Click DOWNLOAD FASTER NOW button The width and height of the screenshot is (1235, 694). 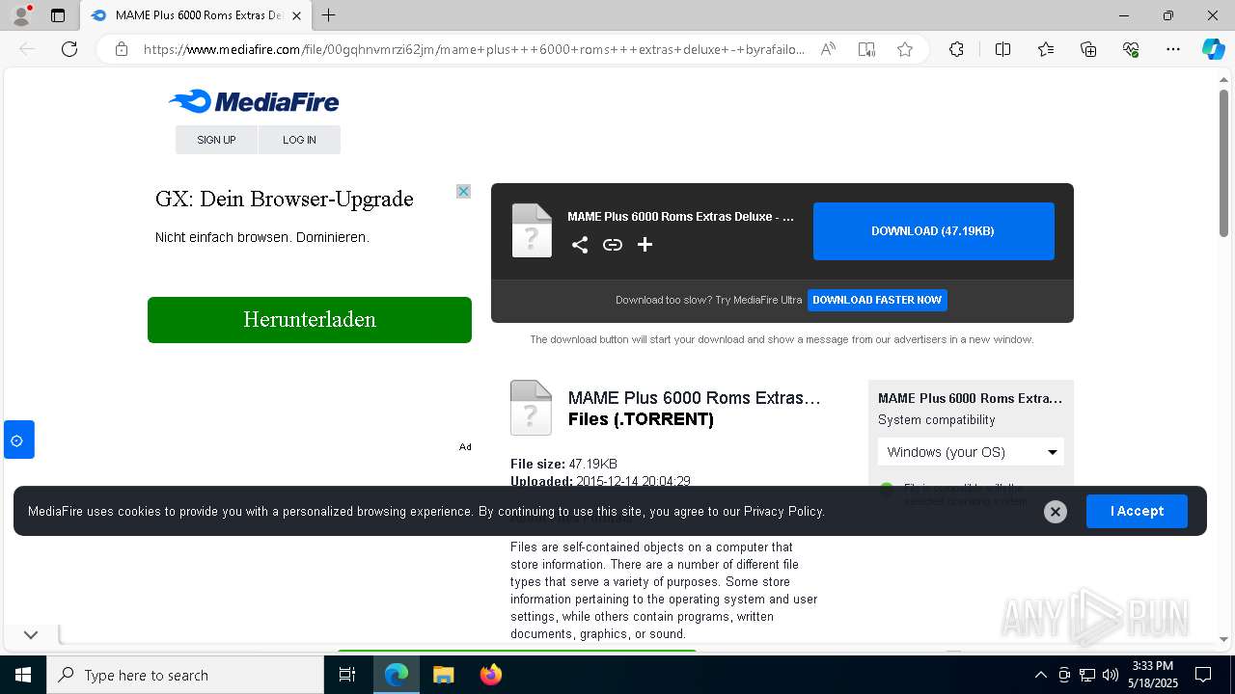click(877, 300)
